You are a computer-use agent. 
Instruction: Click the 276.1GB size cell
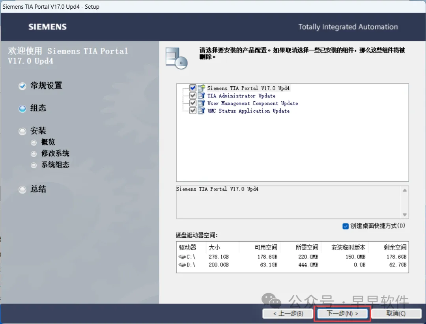pos(219,257)
